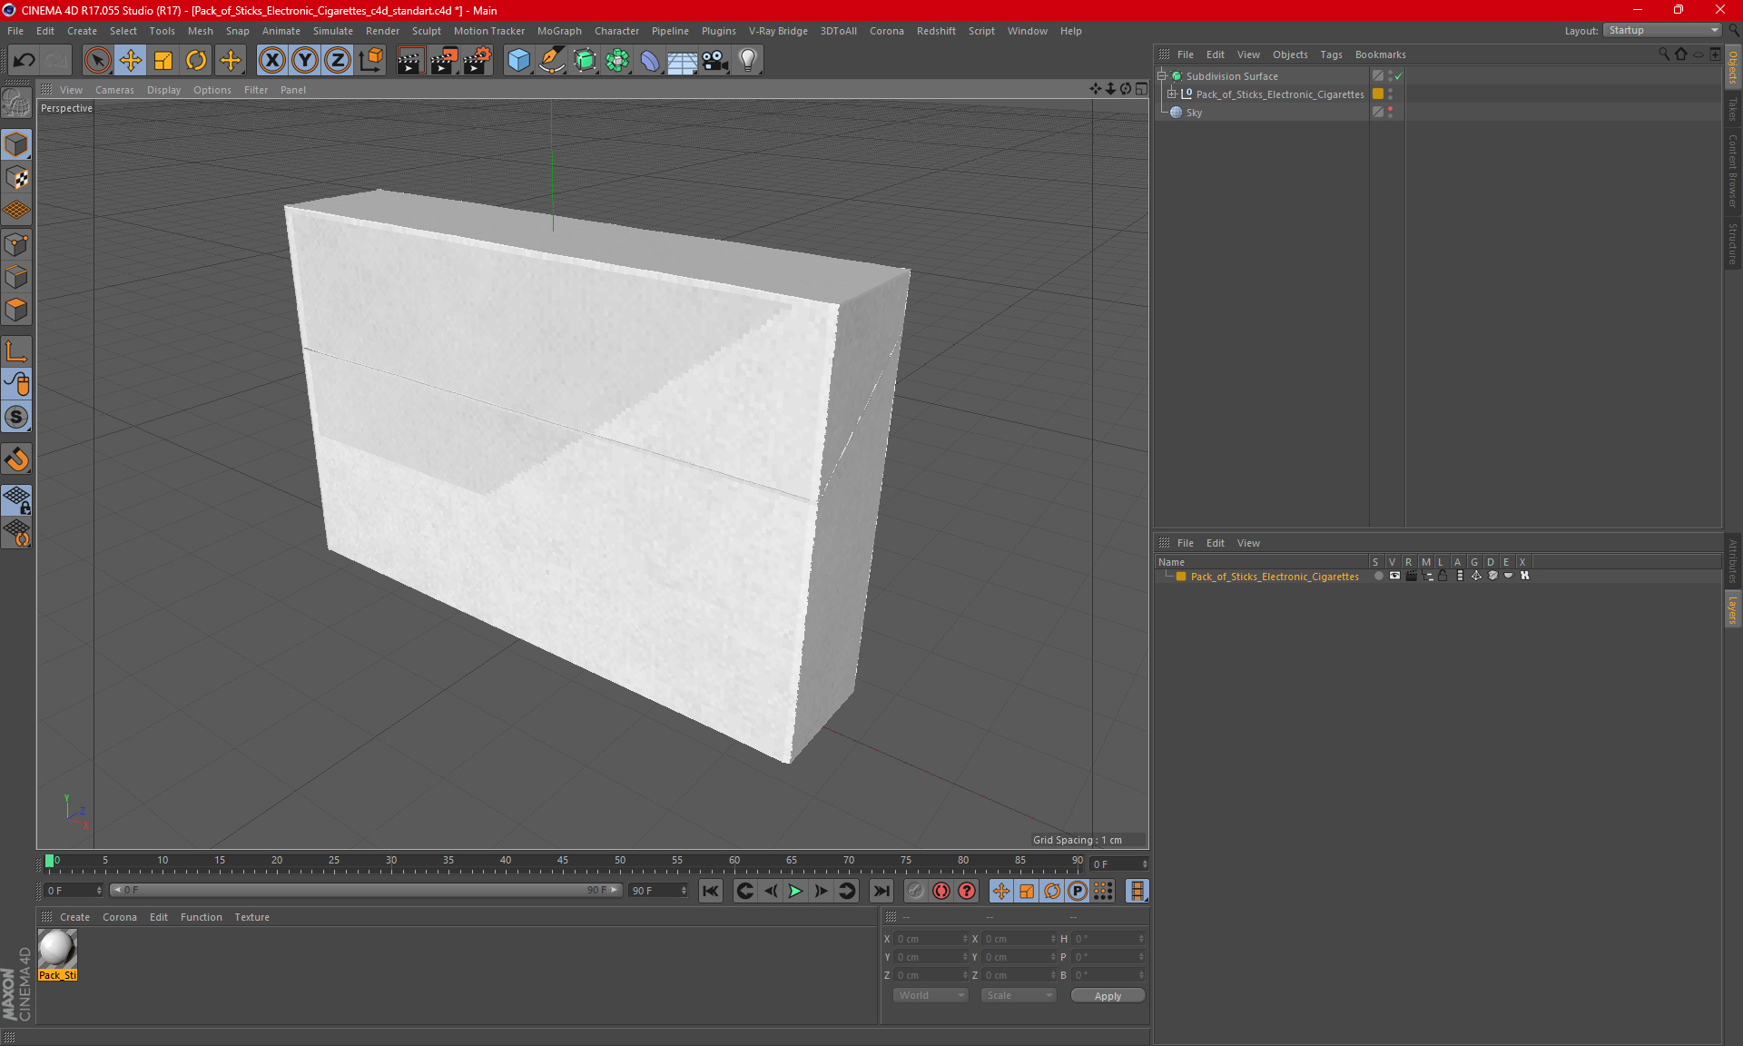The width and height of the screenshot is (1743, 1046).
Task: Open the Mesh menu
Action: pos(200,31)
